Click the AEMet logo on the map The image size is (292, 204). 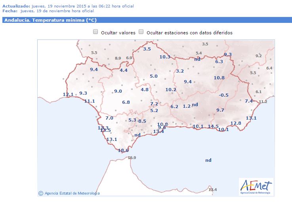point(256,186)
